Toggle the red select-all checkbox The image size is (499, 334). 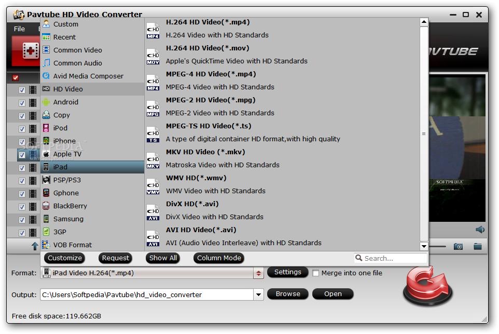click(15, 77)
